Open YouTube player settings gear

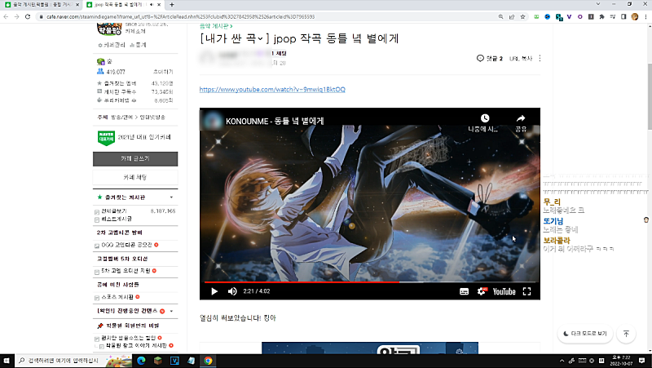[x=482, y=291]
